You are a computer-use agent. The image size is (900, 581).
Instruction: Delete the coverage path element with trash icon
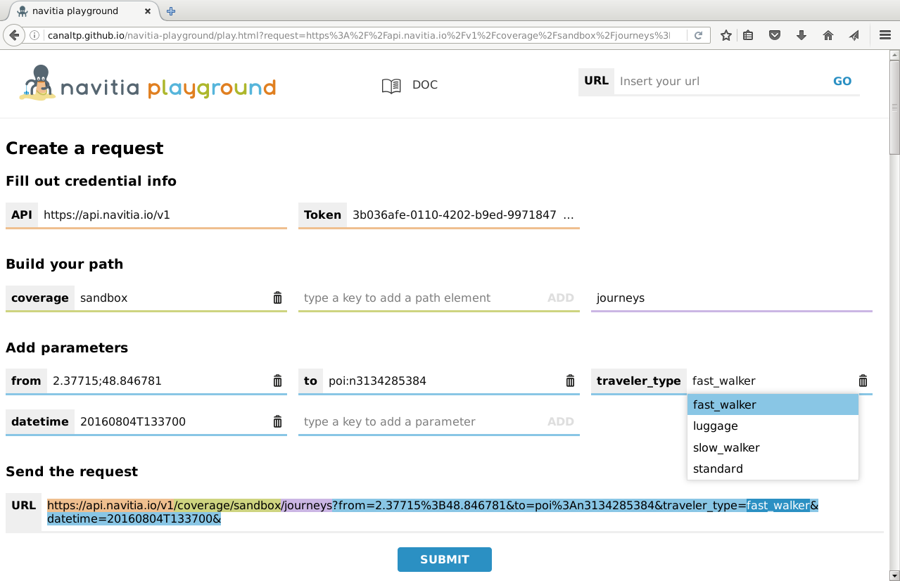(x=277, y=298)
